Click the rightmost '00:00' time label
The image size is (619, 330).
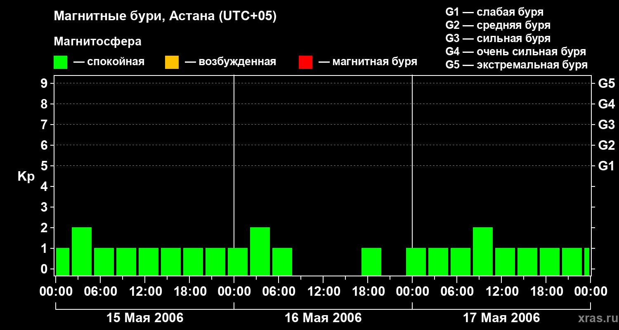point(591,292)
